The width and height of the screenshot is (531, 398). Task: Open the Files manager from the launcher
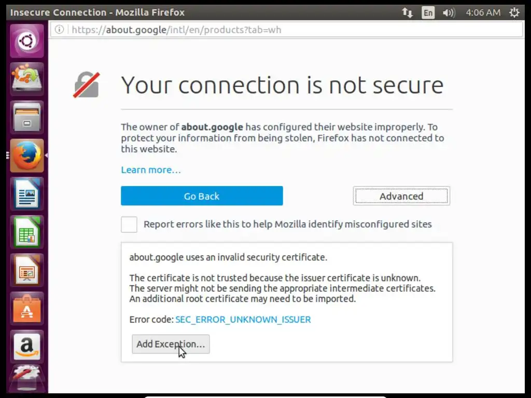click(26, 118)
